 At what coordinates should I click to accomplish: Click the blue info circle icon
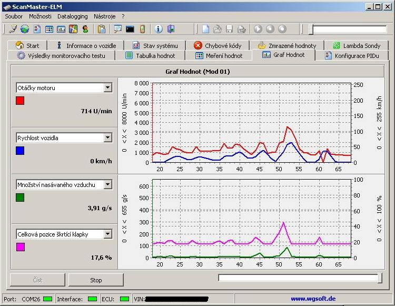tap(158, 29)
